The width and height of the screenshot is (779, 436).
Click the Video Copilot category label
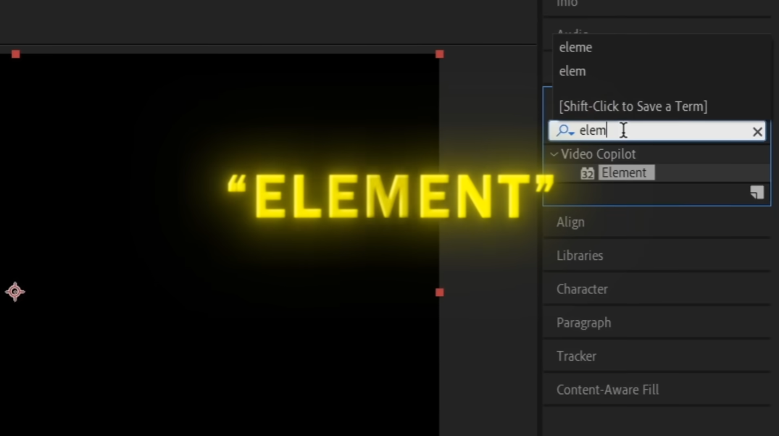[x=598, y=154]
